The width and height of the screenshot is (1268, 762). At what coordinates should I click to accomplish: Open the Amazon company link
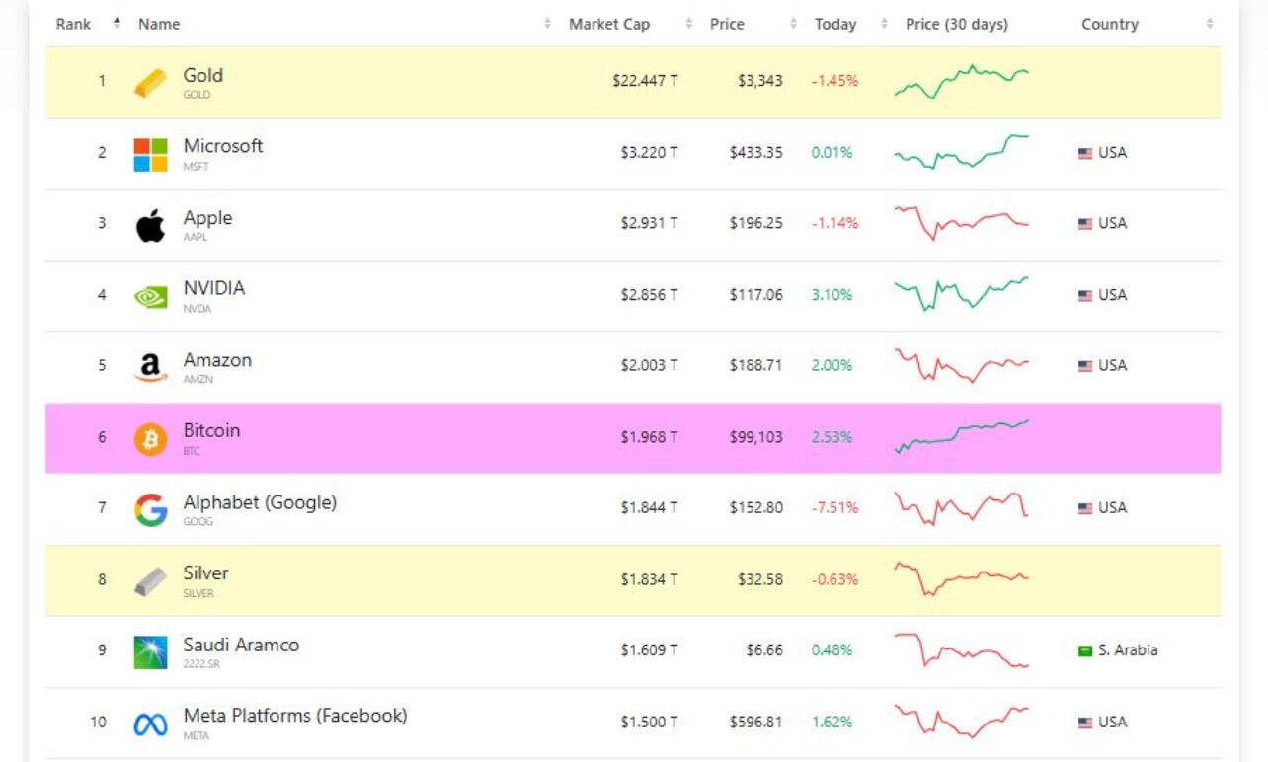coord(217,360)
